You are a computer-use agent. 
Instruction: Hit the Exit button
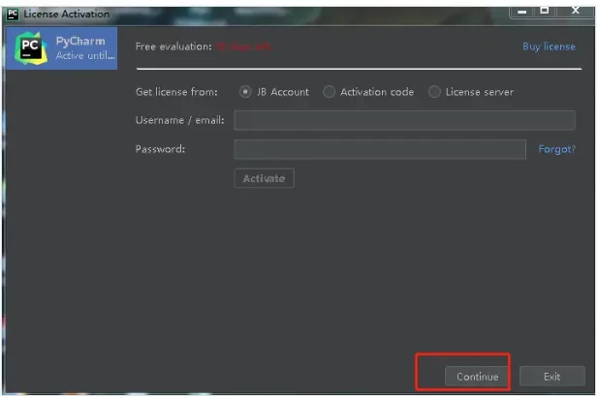click(551, 376)
